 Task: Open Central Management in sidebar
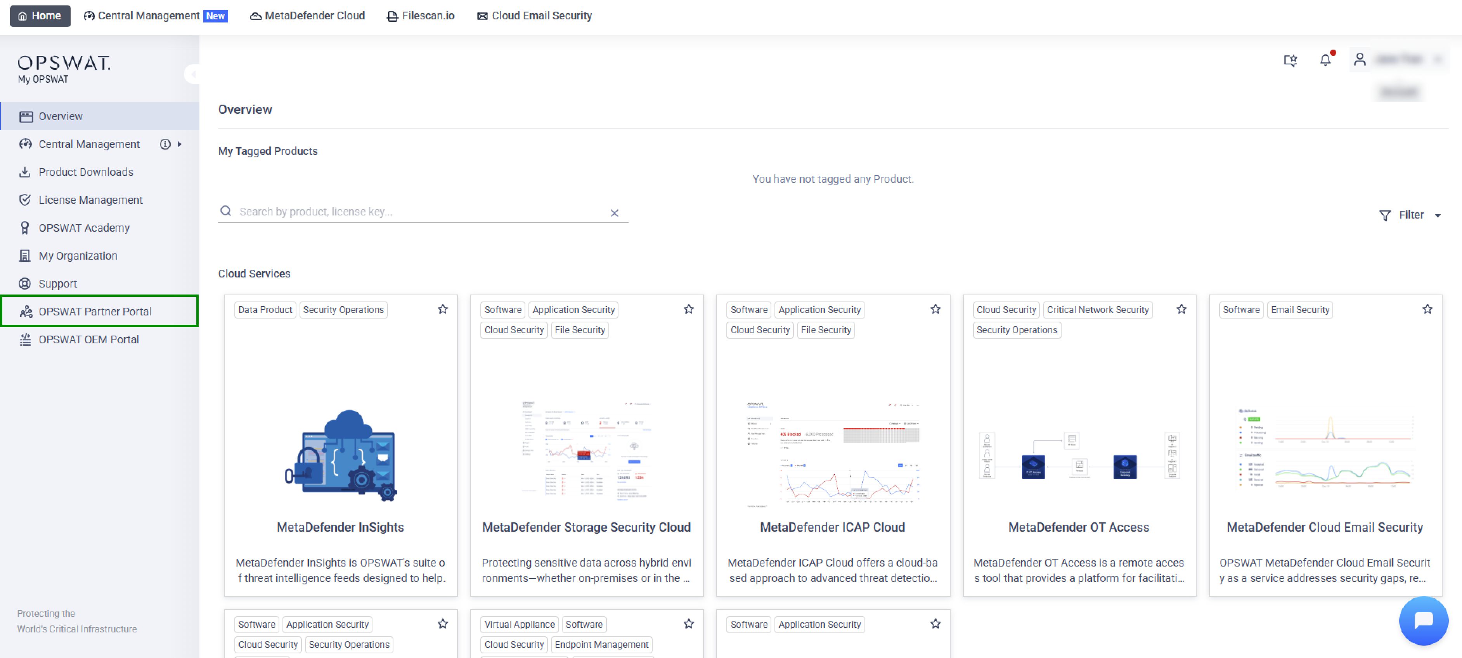coord(88,144)
